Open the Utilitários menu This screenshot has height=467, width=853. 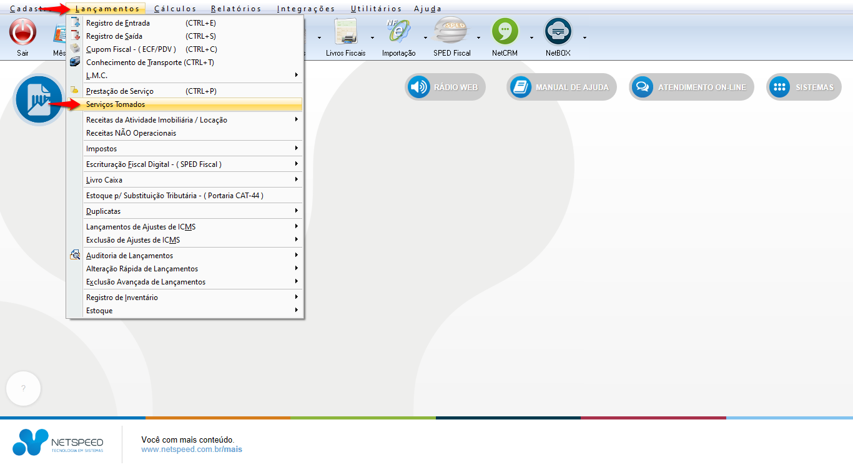pyautogui.click(x=376, y=9)
